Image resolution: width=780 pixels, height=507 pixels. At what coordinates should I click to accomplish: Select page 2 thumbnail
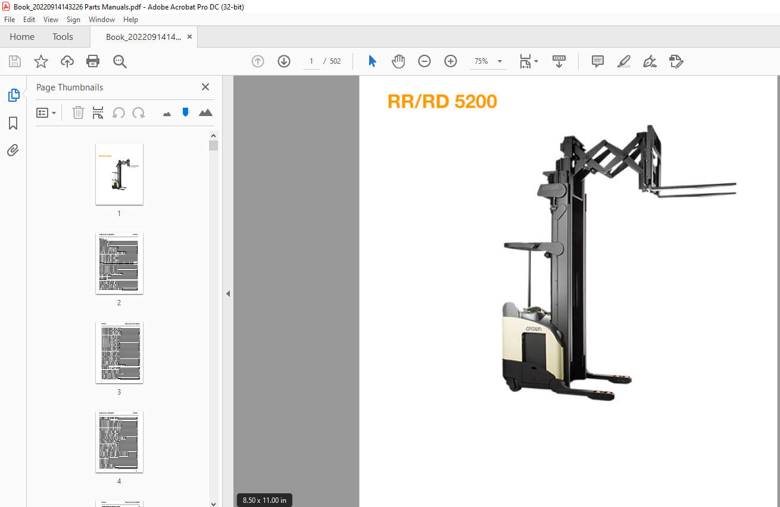point(119,263)
